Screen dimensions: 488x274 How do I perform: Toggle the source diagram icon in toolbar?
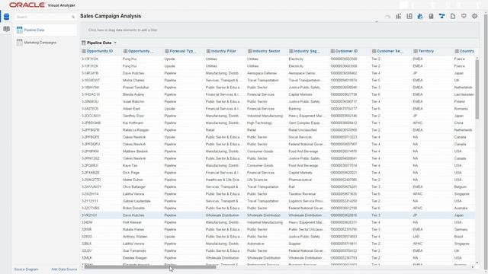coord(441,16)
